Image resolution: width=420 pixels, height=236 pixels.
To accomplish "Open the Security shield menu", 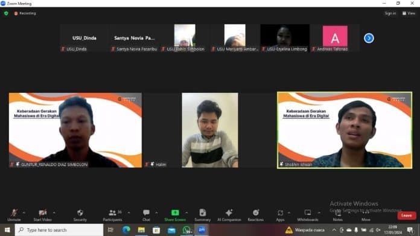I will [80, 215].
